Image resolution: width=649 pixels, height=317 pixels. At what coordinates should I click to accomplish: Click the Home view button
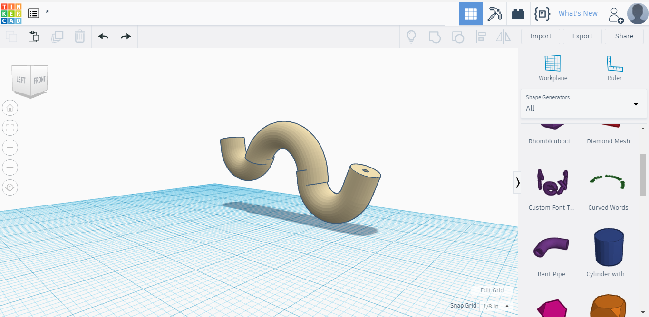[x=10, y=108]
